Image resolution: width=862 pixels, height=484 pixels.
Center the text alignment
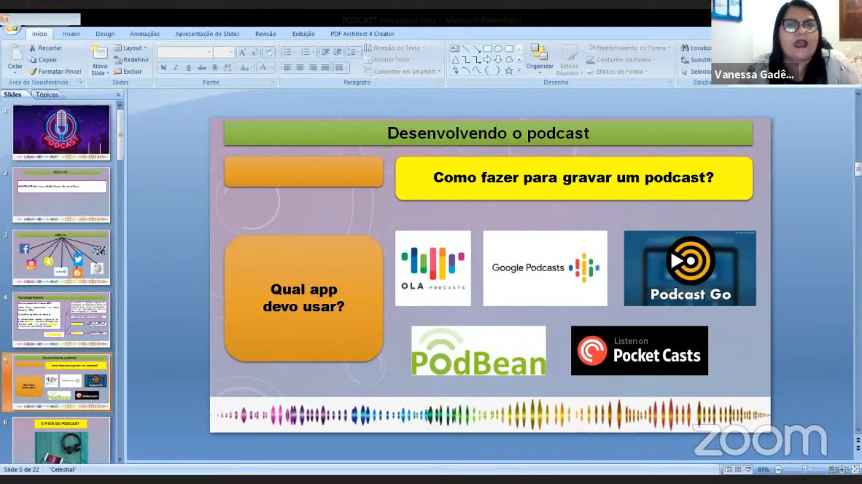[300, 68]
